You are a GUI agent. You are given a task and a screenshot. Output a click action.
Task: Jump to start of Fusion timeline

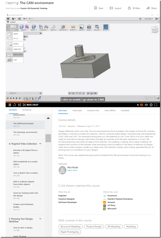(x=8, y=98)
